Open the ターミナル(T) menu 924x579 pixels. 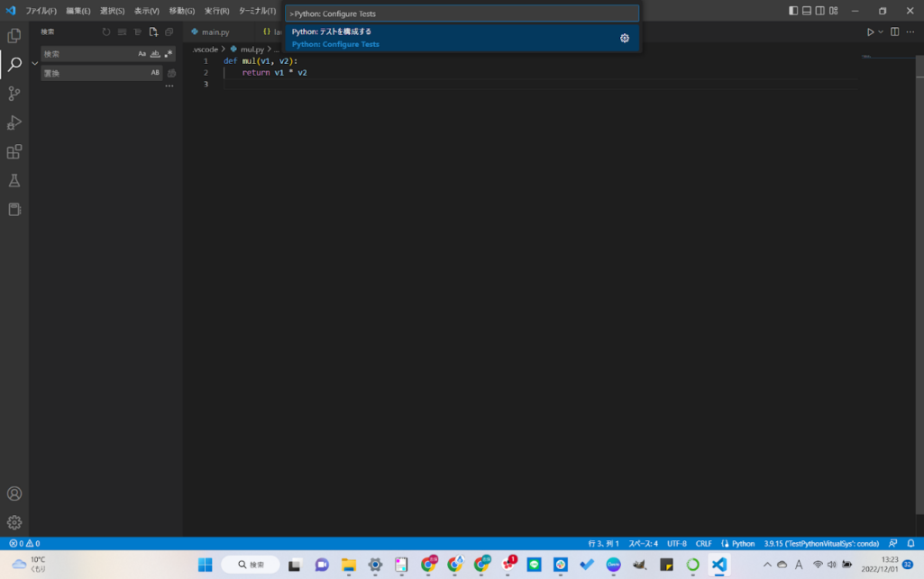(x=258, y=11)
